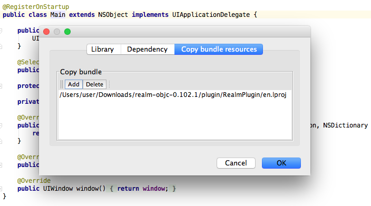
Task: Click the green zoom window button
Action: pyautogui.click(x=67, y=32)
